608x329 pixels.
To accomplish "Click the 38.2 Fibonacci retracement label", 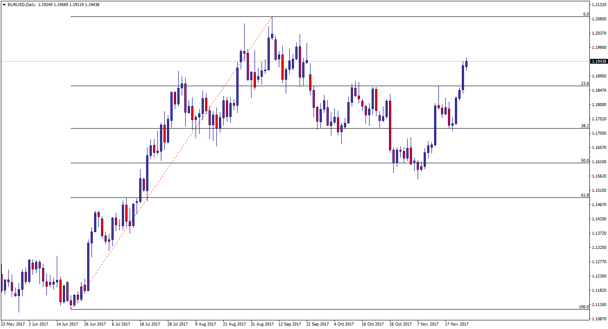I will tap(585, 126).
